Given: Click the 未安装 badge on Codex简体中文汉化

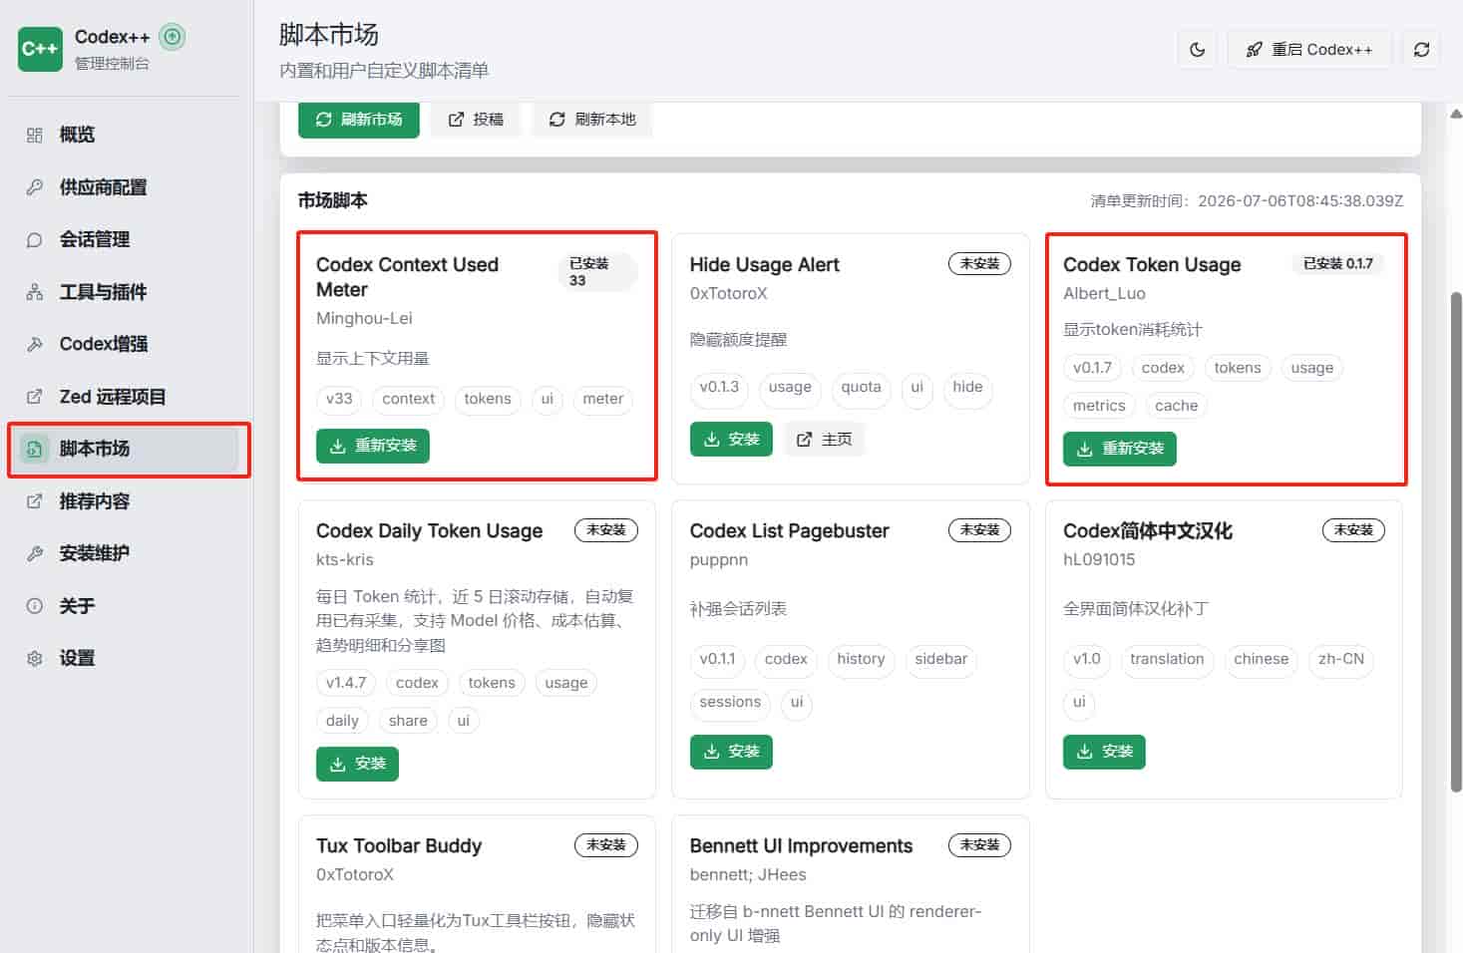Looking at the screenshot, I should (x=1353, y=529).
